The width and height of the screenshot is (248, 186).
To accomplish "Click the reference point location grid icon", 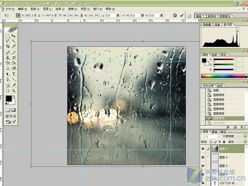I will [x=18, y=15].
